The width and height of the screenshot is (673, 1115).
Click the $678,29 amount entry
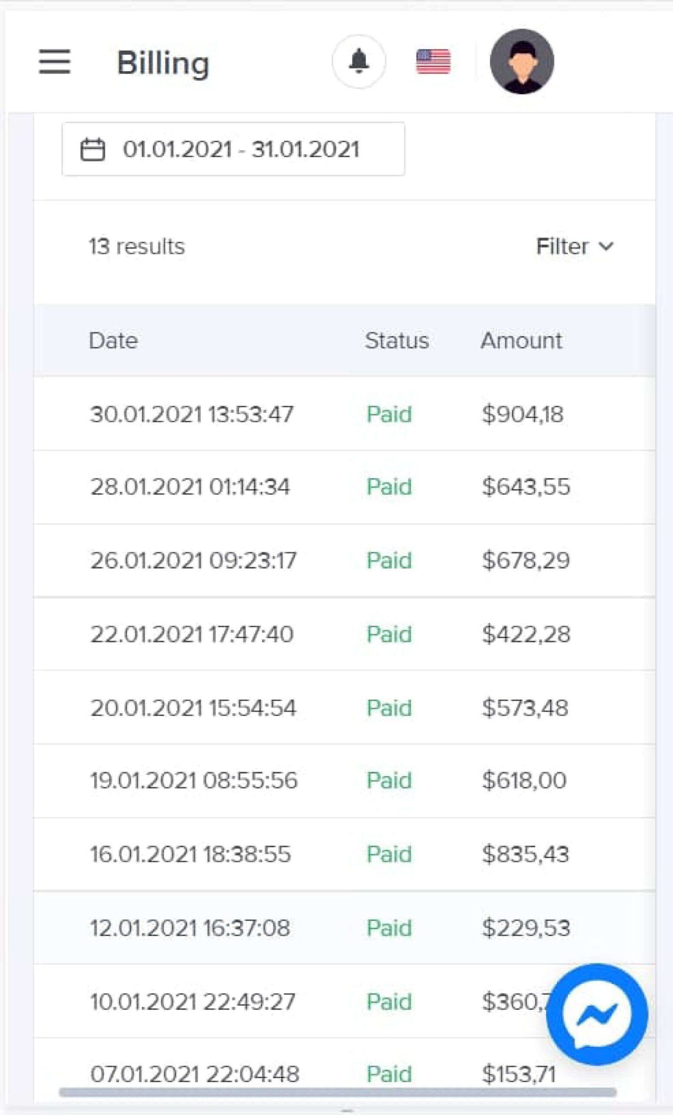point(525,560)
